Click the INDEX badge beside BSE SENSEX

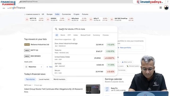27,56
